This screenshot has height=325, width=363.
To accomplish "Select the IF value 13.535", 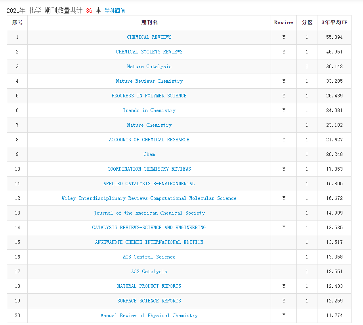I will [x=334, y=227].
